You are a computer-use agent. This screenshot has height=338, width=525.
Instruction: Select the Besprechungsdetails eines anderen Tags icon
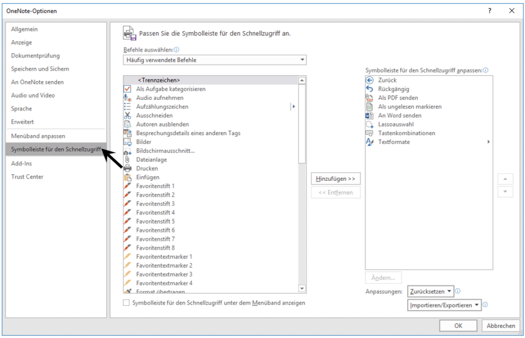coord(127,133)
